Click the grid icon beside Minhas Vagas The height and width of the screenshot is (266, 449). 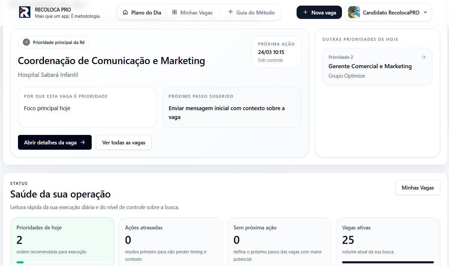tap(175, 12)
